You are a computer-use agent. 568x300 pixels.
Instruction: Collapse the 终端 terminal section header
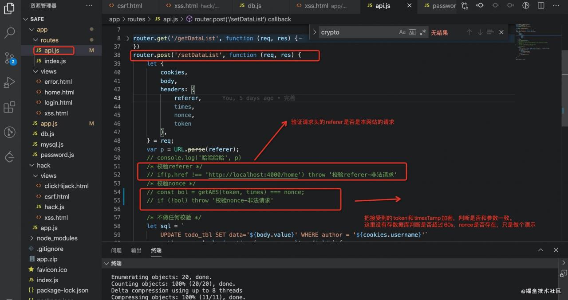click(106, 263)
